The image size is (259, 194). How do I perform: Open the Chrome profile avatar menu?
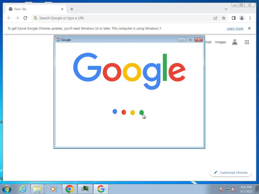pyautogui.click(x=242, y=18)
